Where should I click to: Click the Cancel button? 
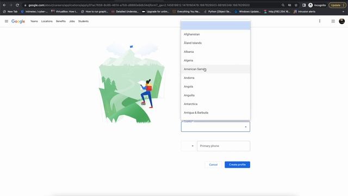(213, 164)
